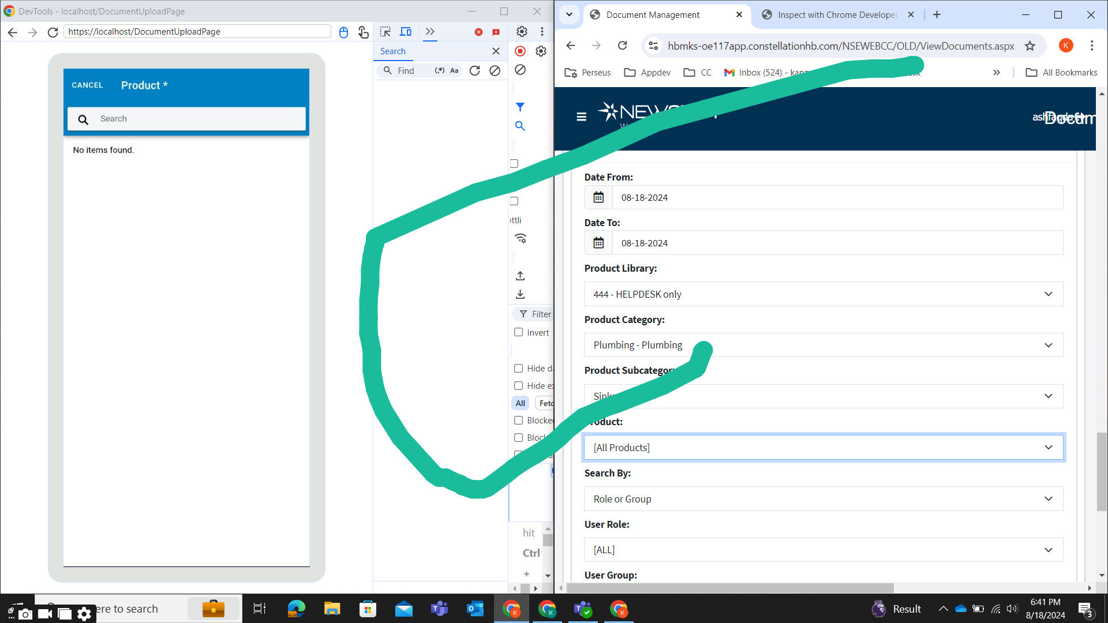The image size is (1108, 623).
Task: Click the blue network filter funnel icon
Action: tap(520, 107)
